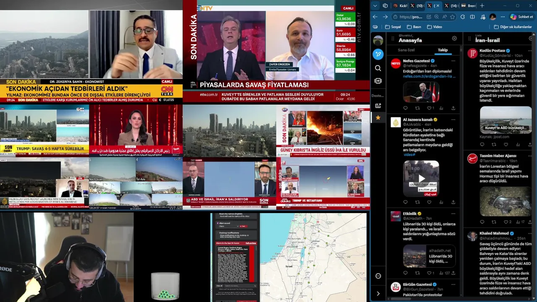Repost the Nefes Gazetesi post
This screenshot has height=302, width=537.
pos(417,108)
